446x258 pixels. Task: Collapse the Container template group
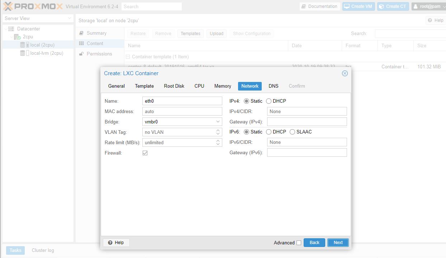click(x=128, y=57)
